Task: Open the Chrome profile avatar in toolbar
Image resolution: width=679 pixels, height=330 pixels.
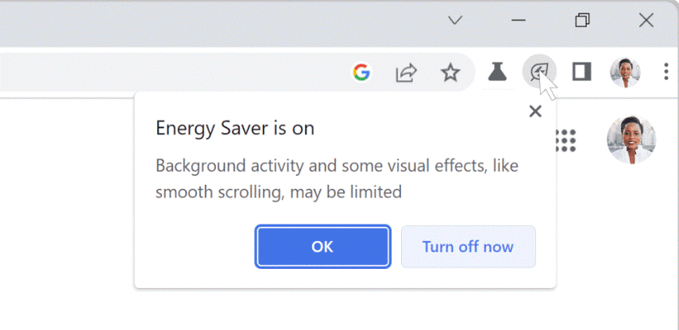Action: click(x=625, y=72)
